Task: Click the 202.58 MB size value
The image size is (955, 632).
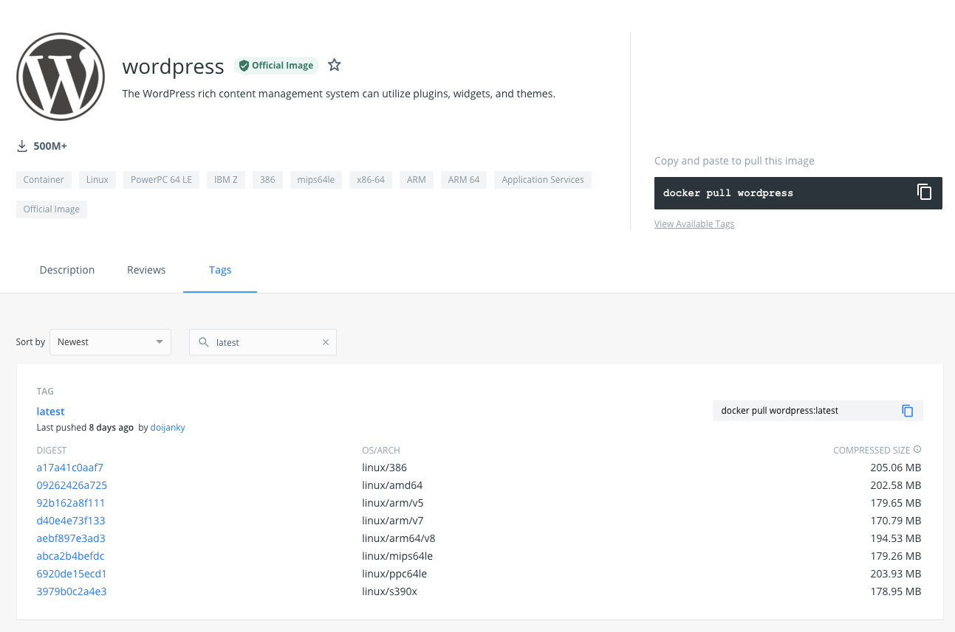Action: [x=896, y=485]
